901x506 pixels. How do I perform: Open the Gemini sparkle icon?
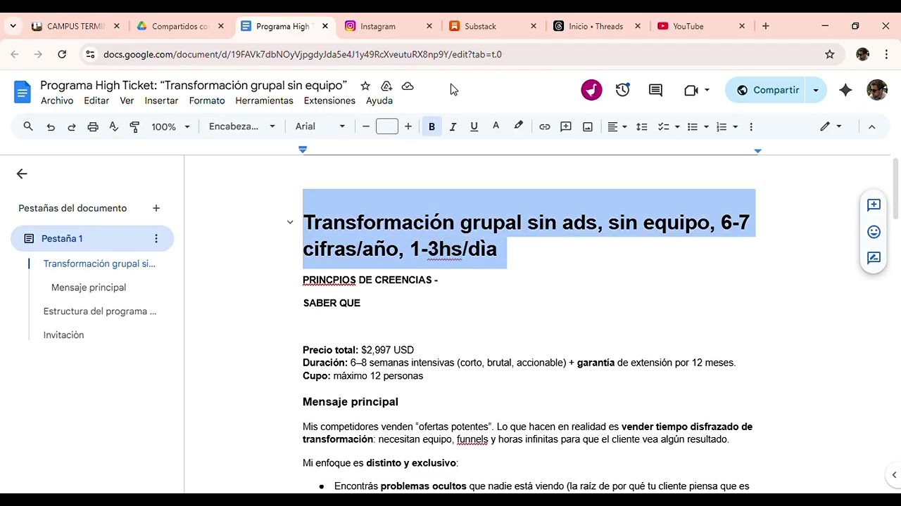click(845, 90)
